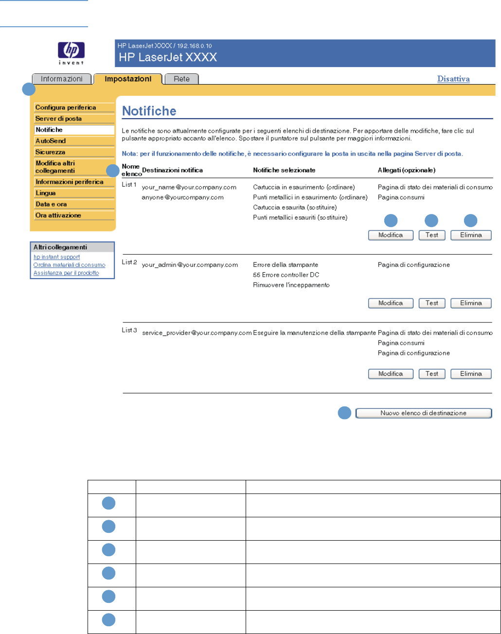The height and width of the screenshot is (634, 501).
Task: Click the 'List 3' name label
Action: pyautogui.click(x=130, y=331)
